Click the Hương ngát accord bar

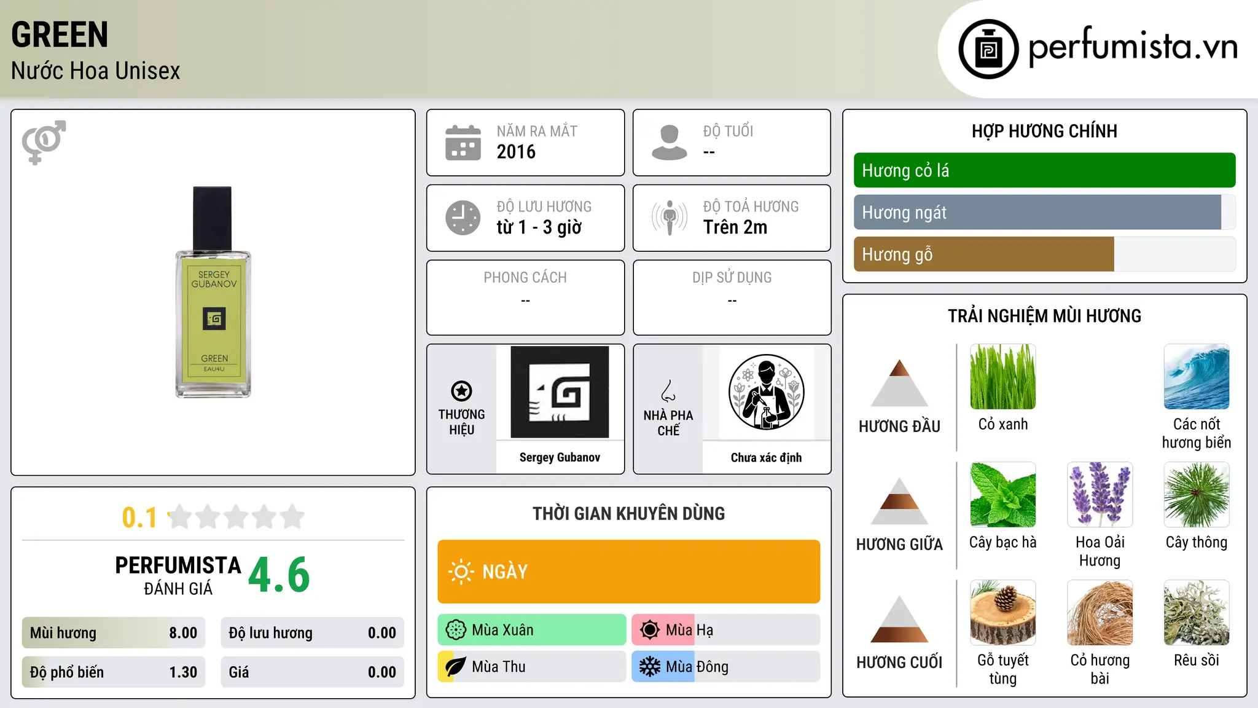pyautogui.click(x=1044, y=212)
